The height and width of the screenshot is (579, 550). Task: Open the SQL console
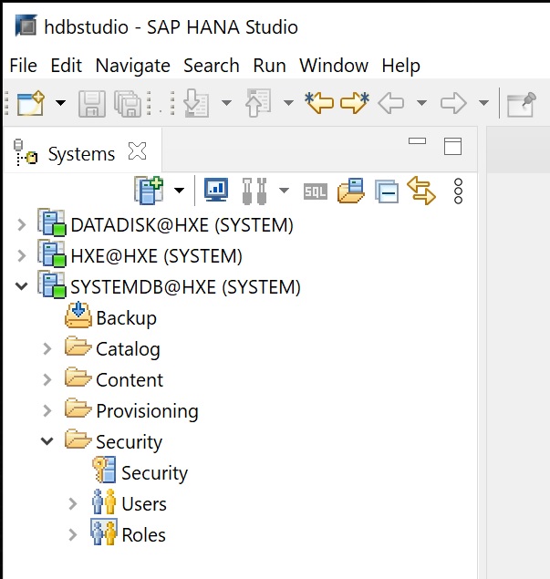click(x=315, y=191)
